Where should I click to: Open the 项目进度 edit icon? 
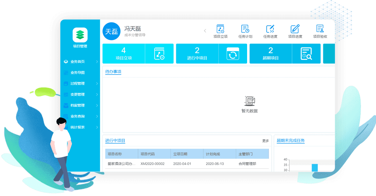295,29
